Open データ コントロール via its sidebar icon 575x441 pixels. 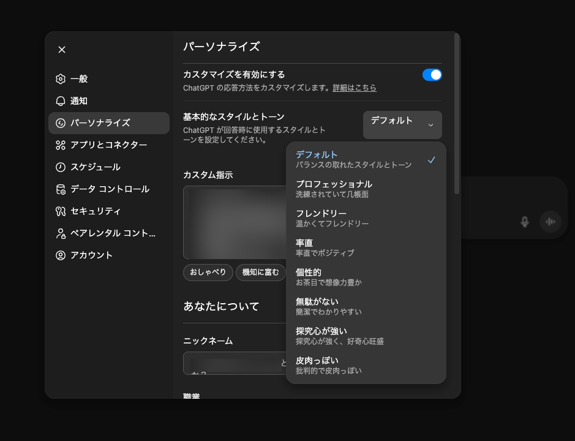59,189
